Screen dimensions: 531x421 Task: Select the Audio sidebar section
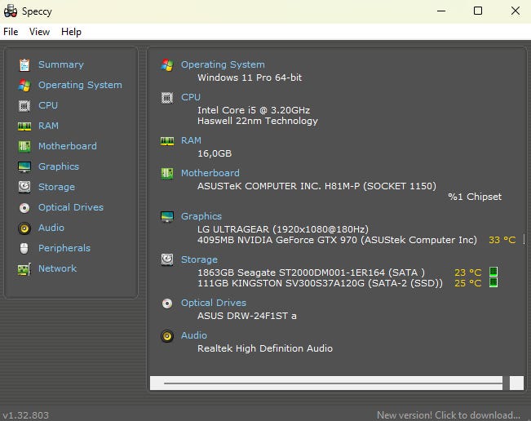[x=51, y=228]
